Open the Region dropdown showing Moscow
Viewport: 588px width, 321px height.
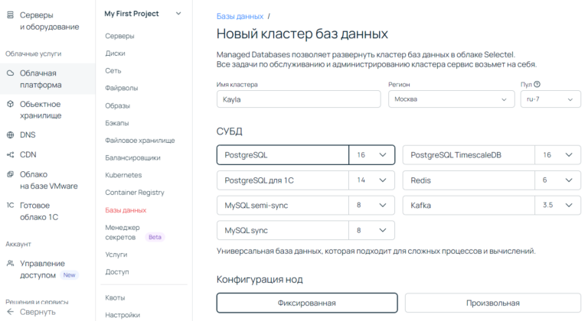click(451, 99)
